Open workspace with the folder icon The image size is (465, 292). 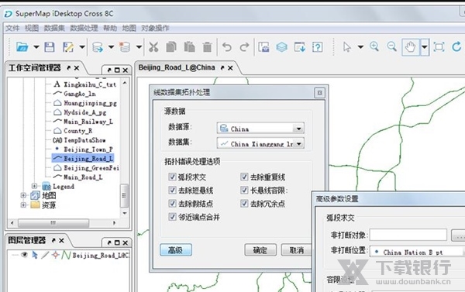[x=22, y=46]
